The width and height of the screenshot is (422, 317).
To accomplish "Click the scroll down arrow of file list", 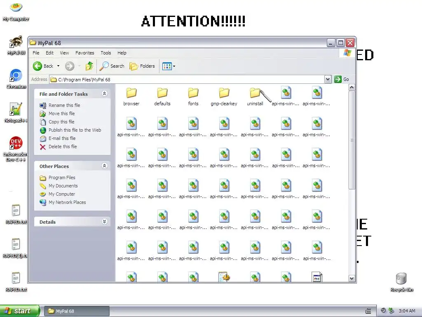I will (352, 279).
